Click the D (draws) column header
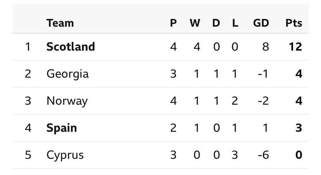 tap(216, 23)
